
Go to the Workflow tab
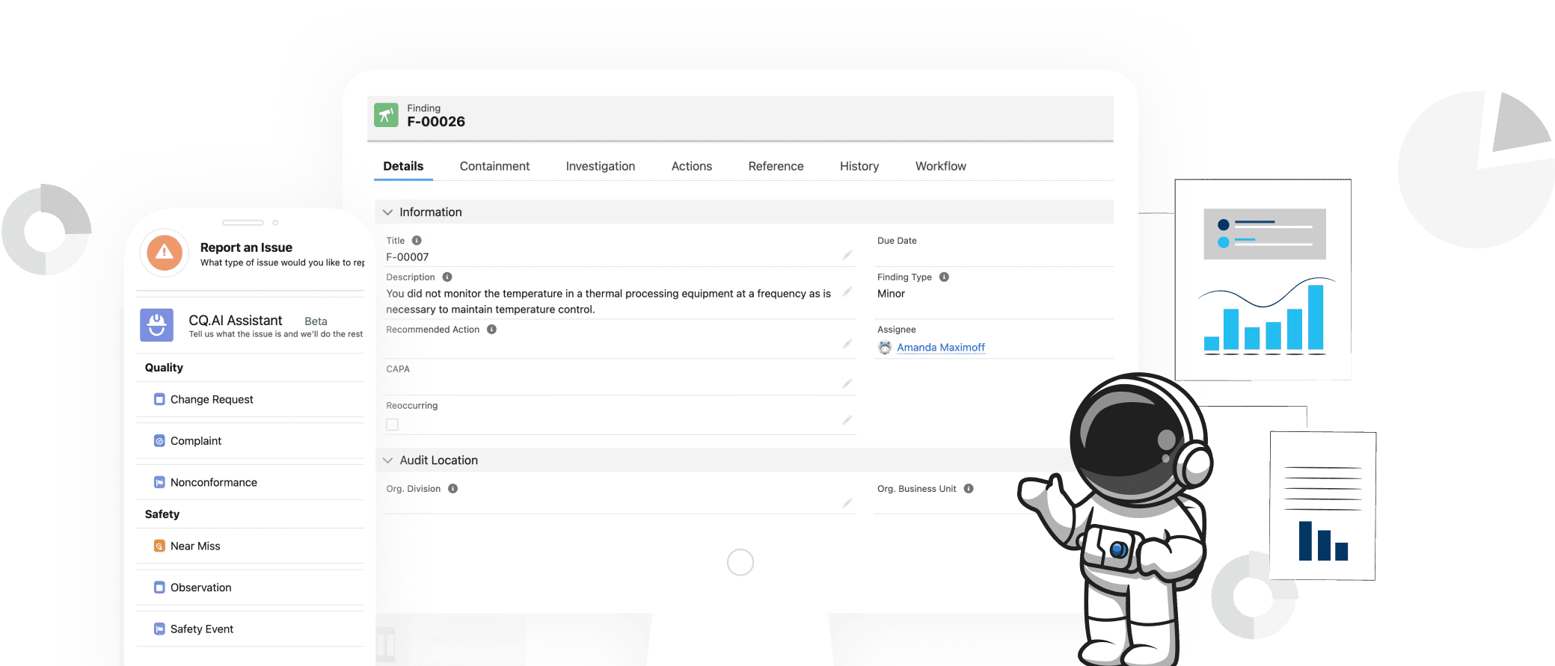point(940,166)
